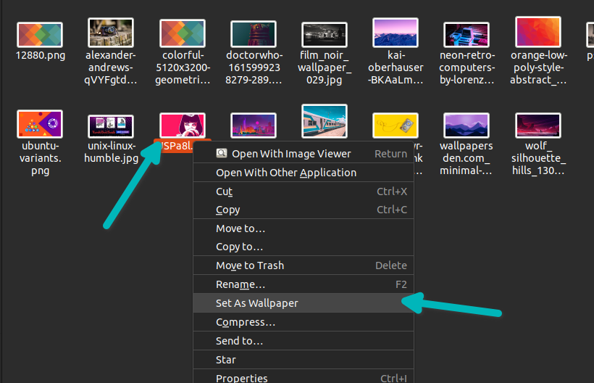Click the unix-linux-humble.jpg file name

point(111,152)
